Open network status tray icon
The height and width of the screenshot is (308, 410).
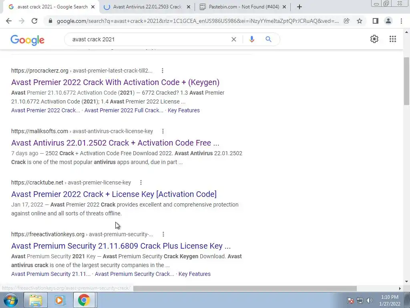[360, 300]
